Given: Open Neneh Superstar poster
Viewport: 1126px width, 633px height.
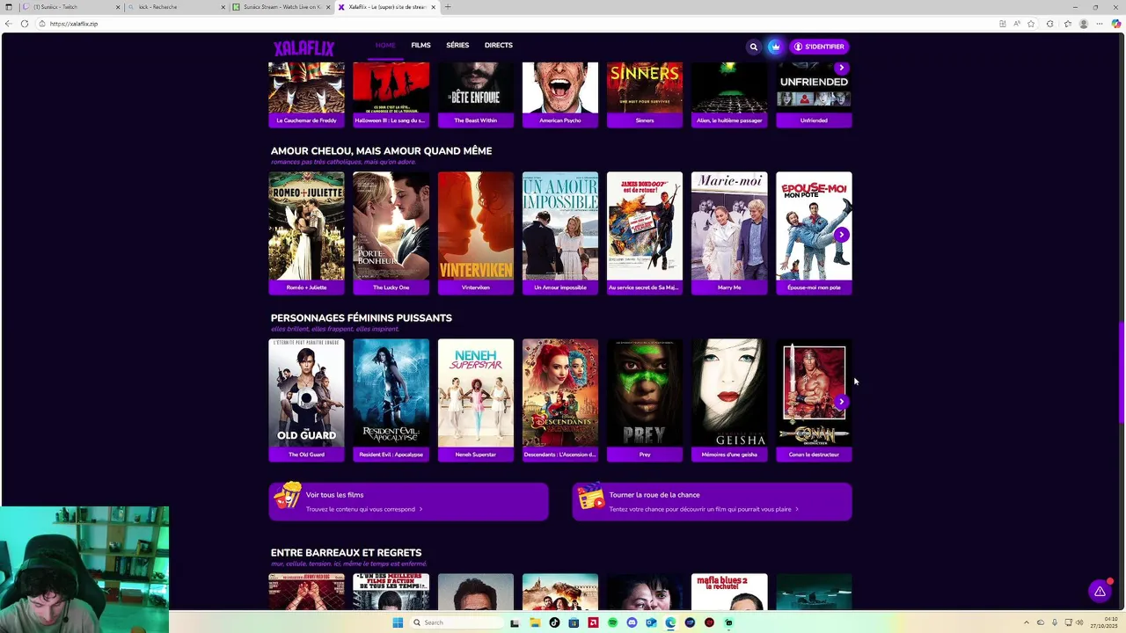Looking at the screenshot, I should [475, 393].
